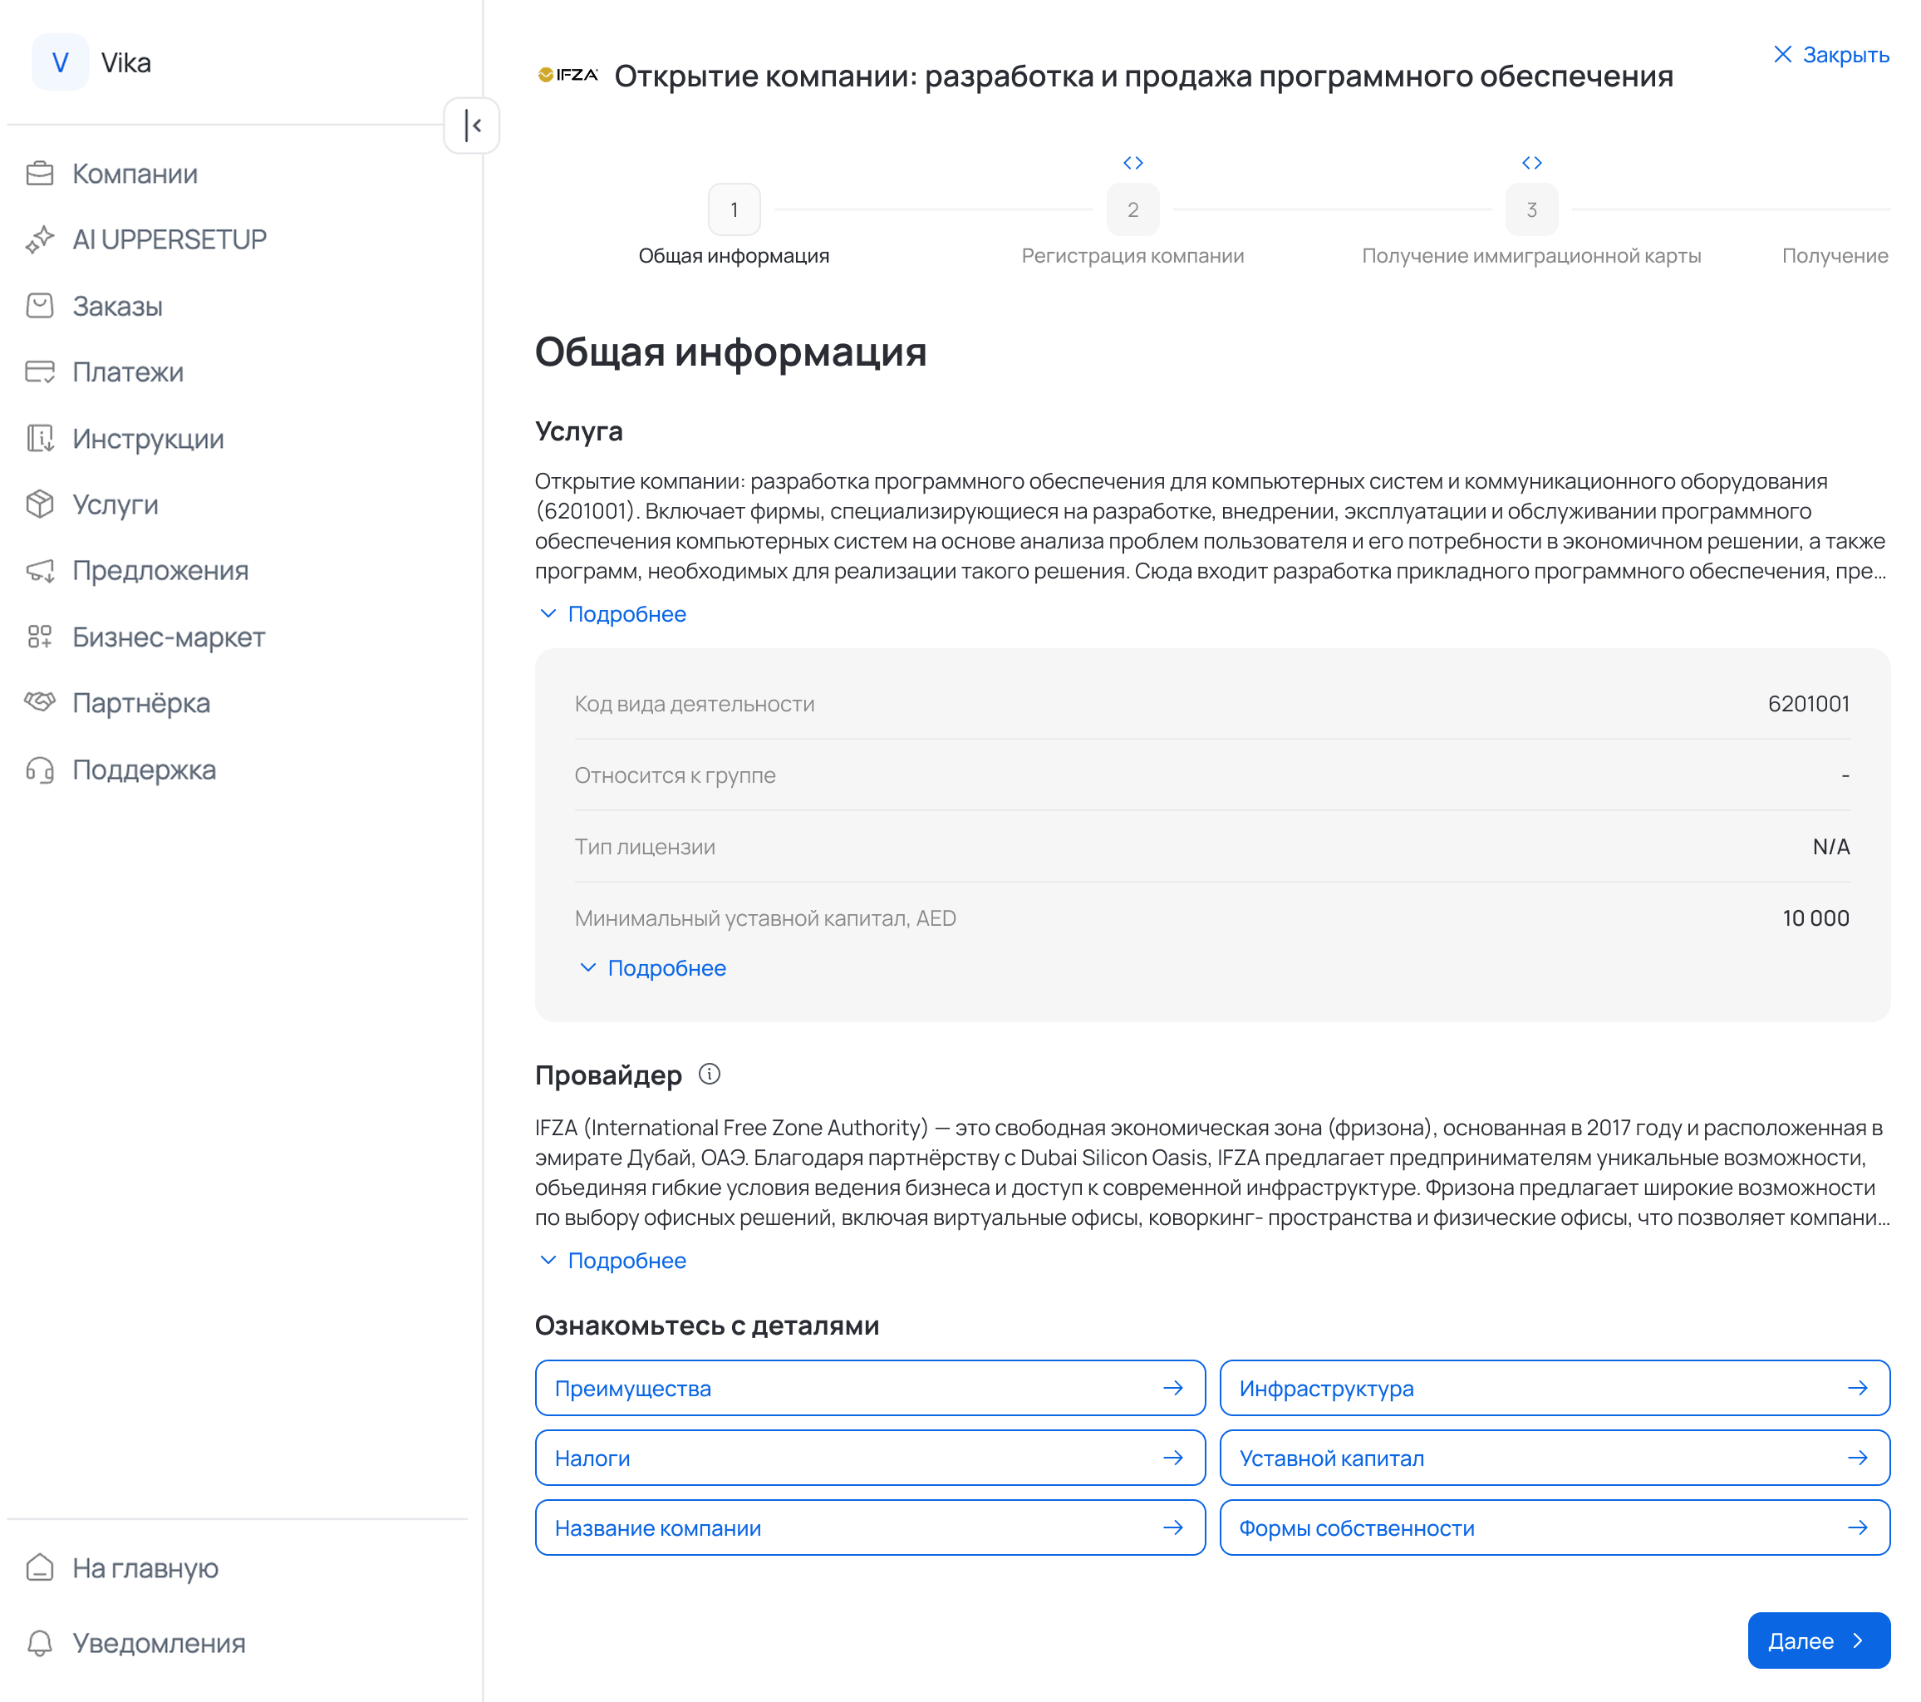
Task: Click the Заказы bag icon
Action: pyautogui.click(x=40, y=307)
